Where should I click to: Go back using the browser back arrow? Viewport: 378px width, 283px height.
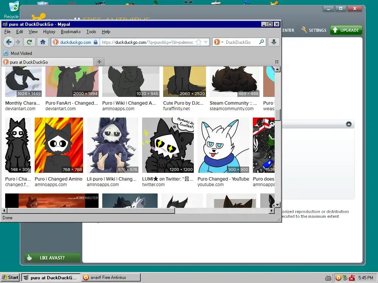(9, 42)
